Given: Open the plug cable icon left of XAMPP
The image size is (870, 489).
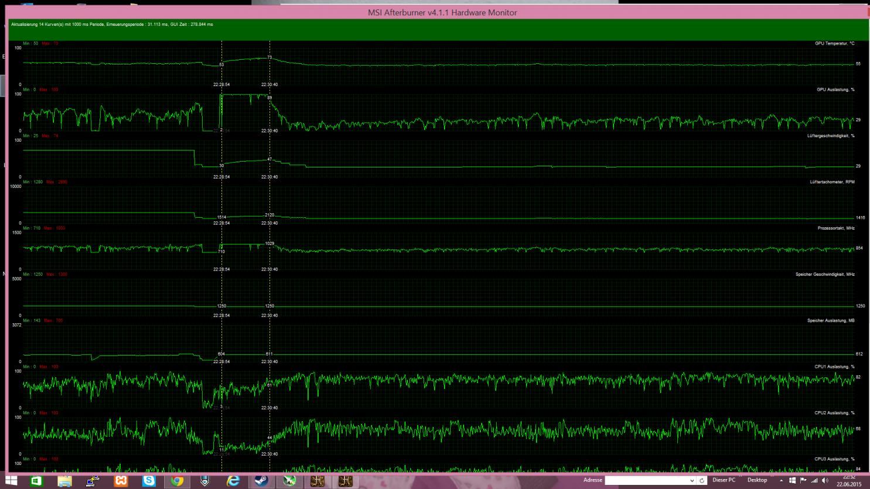Looking at the screenshot, I should 93,481.
